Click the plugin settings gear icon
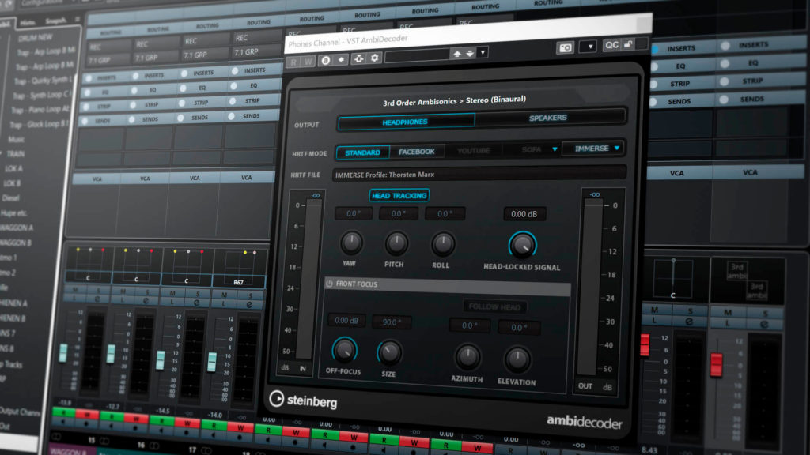The height and width of the screenshot is (455, 810). pyautogui.click(x=374, y=58)
